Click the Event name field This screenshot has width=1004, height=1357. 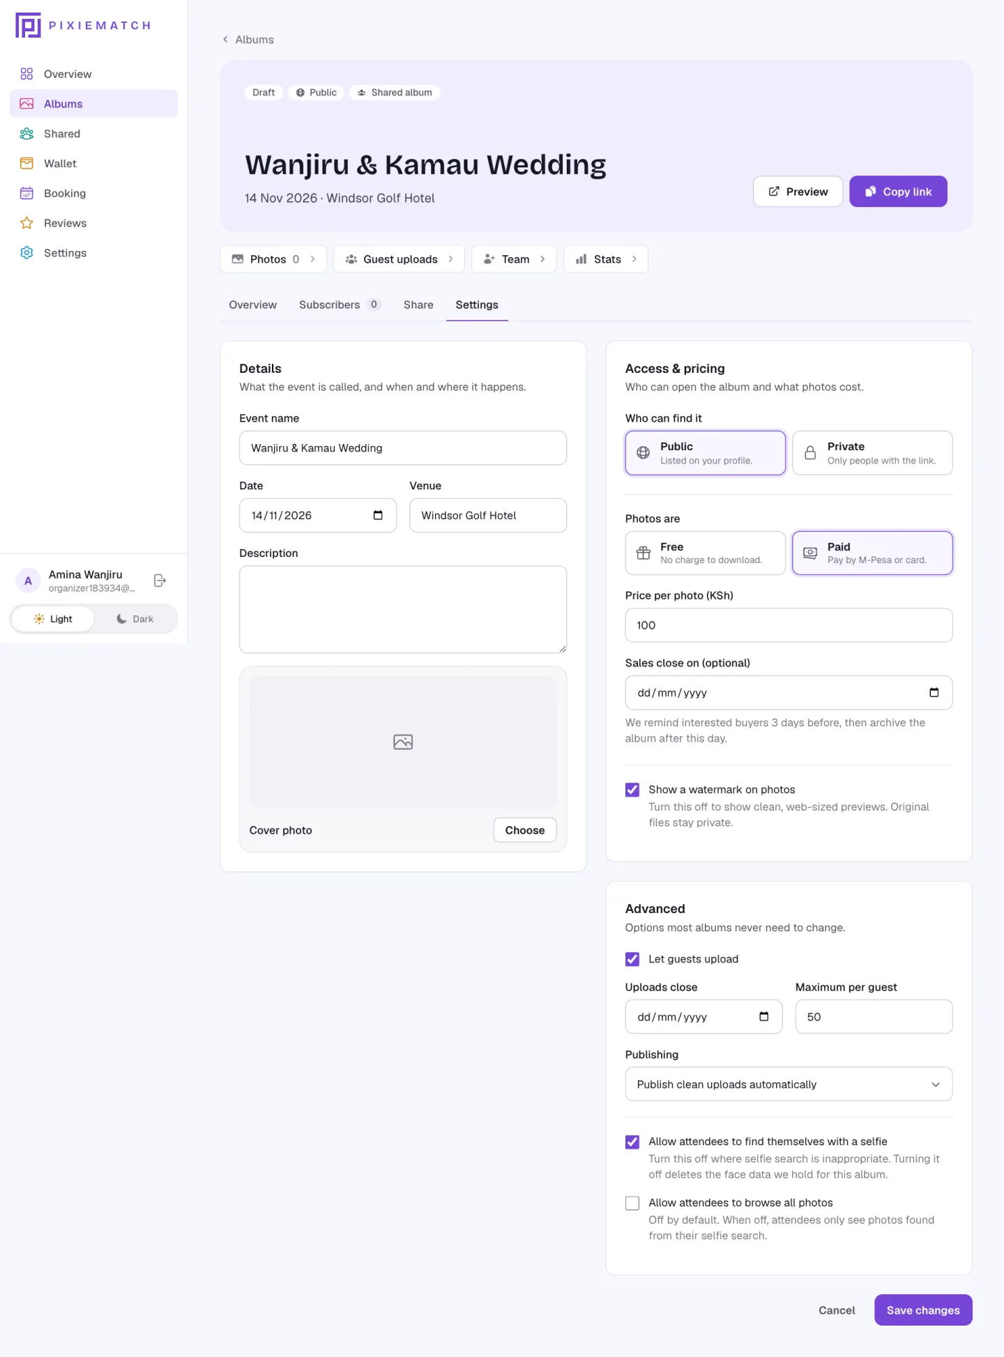coord(403,448)
